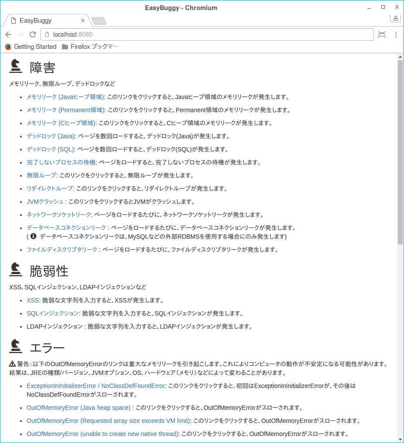Open the Getting Started bookmark
This screenshot has height=443, width=404.
31,47
